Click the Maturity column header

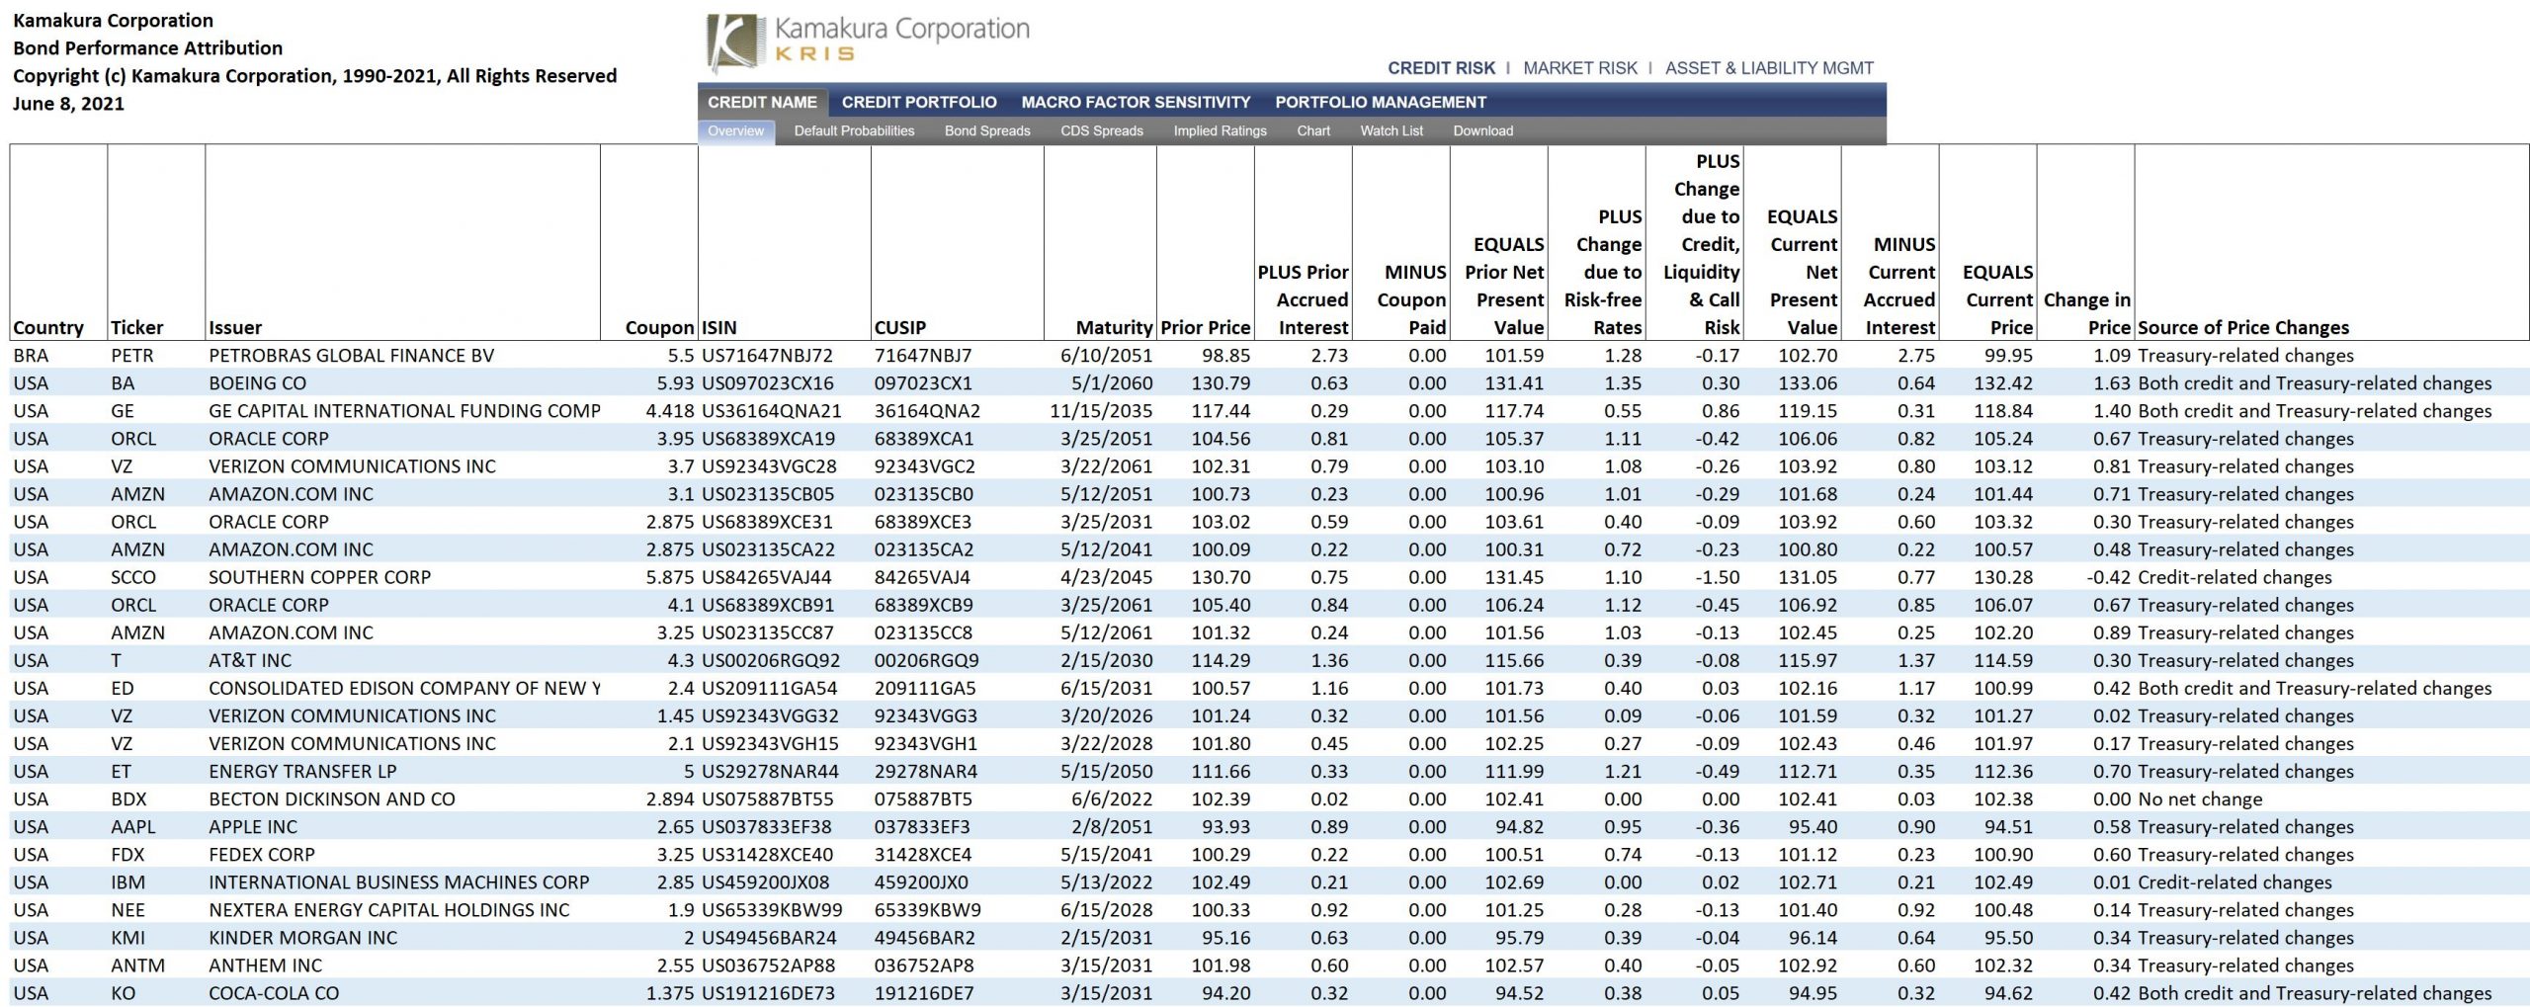coord(1114,327)
